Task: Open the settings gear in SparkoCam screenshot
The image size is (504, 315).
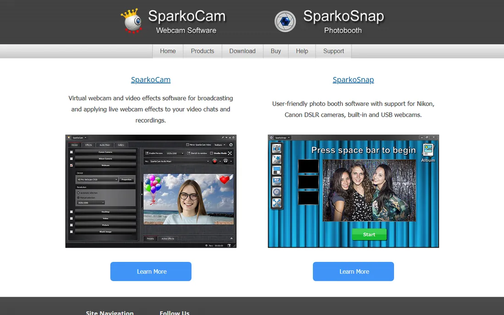Action: click(231, 145)
